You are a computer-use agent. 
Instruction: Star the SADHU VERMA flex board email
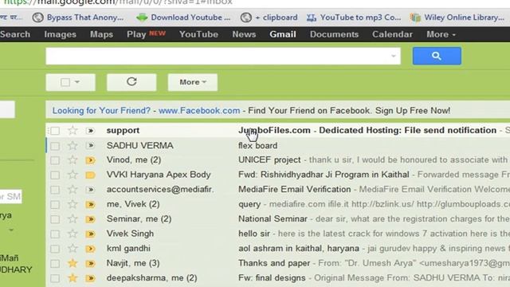tap(73, 145)
